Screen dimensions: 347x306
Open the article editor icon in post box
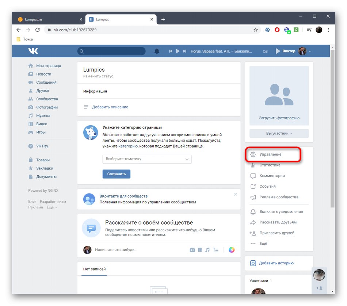tap(216, 250)
